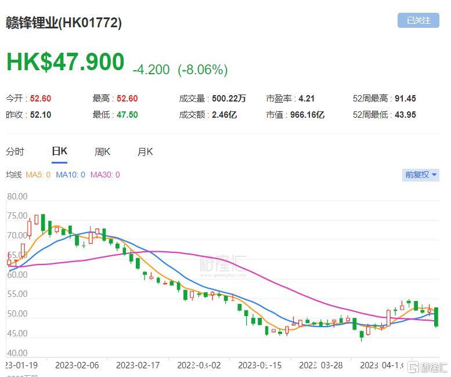Click the stock title 赣锋锂业(HK01772)
The image size is (451, 377).
pyautogui.click(x=64, y=23)
